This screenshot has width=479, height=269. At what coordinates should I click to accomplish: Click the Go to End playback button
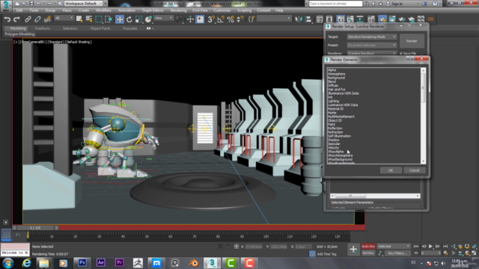445,246
